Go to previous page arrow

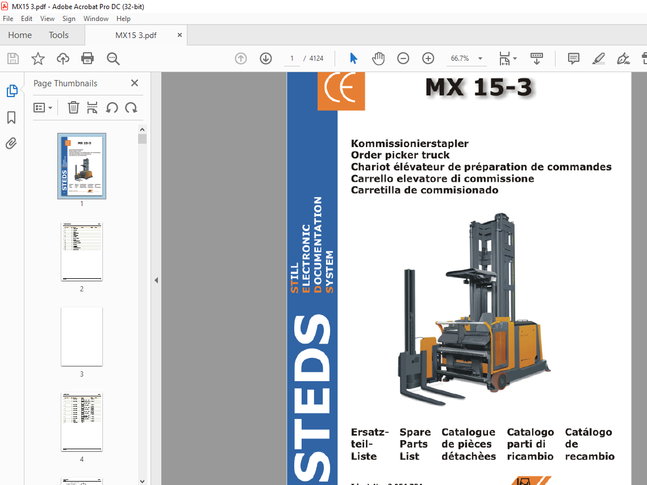(x=241, y=58)
